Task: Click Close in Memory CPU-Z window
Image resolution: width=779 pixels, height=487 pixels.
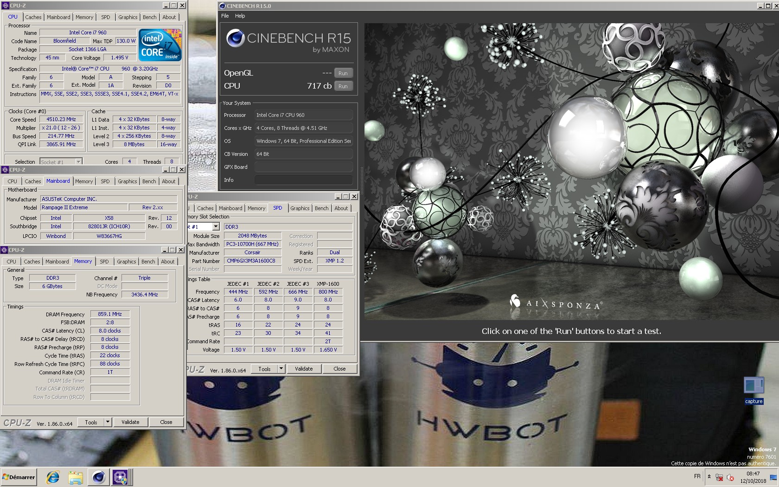Action: tap(166, 422)
